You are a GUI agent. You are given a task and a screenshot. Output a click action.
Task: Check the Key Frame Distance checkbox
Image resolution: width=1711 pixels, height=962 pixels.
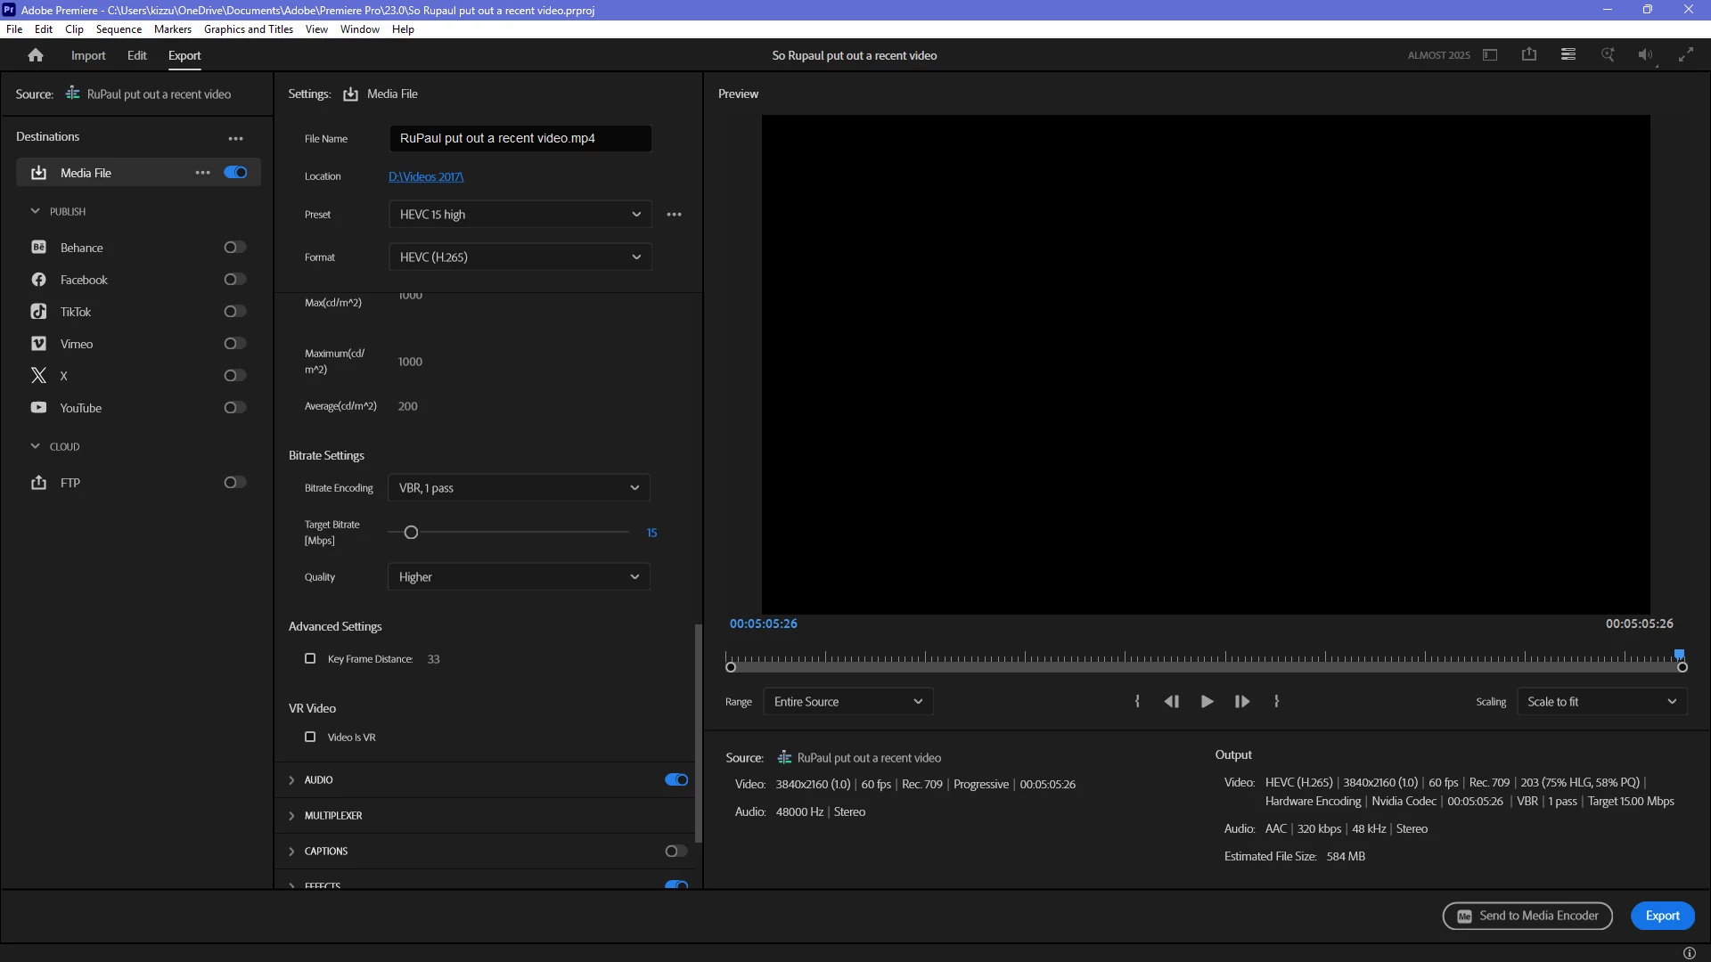pyautogui.click(x=310, y=658)
